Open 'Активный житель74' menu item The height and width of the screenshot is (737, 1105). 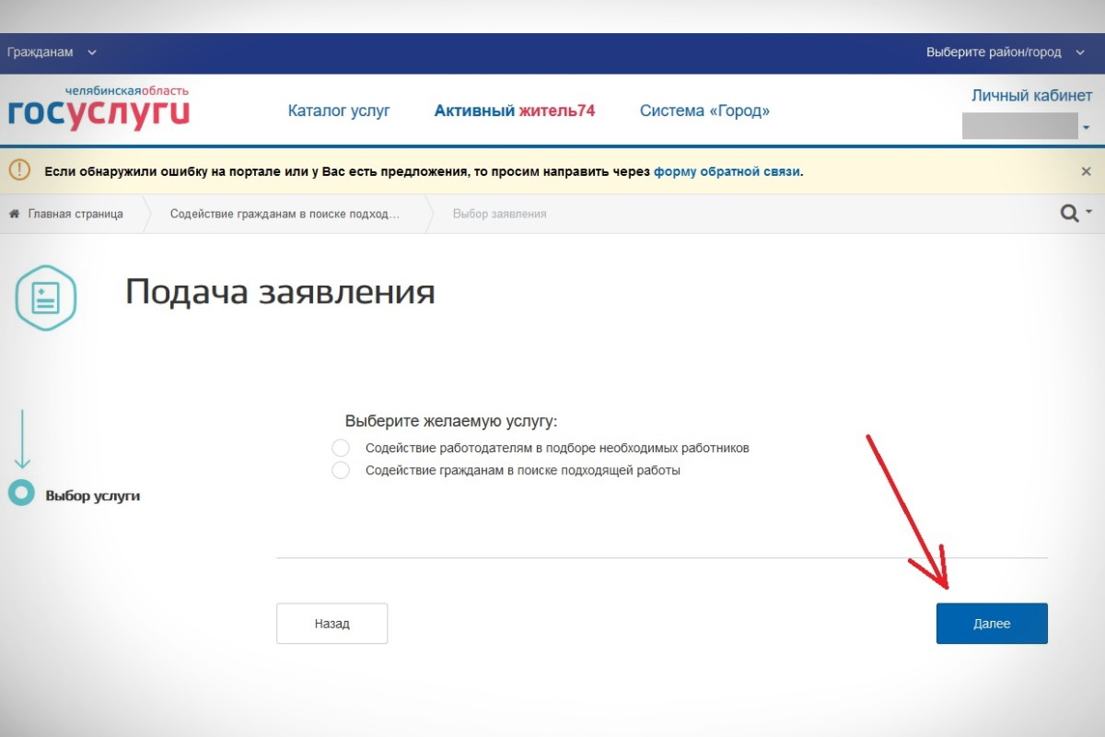coord(514,111)
